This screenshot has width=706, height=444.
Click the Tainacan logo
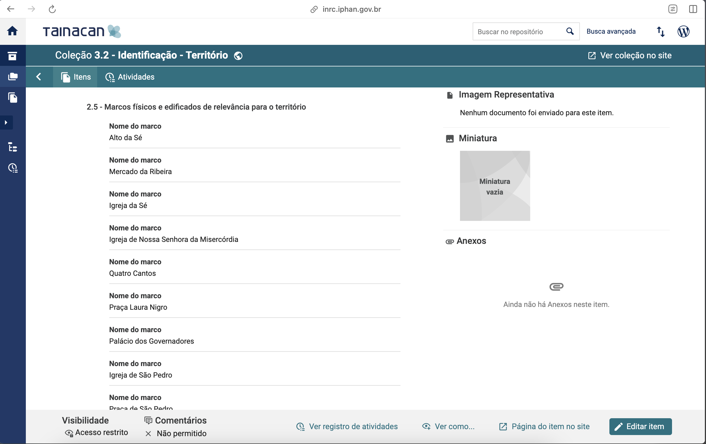point(82,31)
